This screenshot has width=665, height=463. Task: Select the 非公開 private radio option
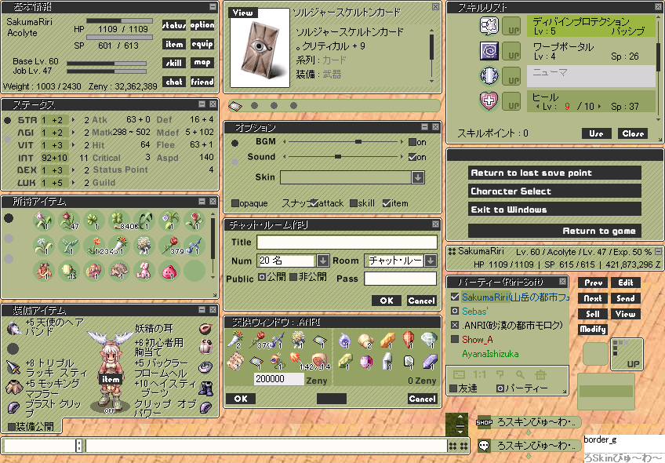click(x=293, y=277)
